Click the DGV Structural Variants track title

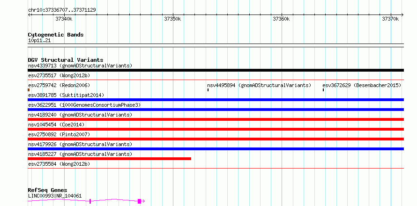click(66, 60)
